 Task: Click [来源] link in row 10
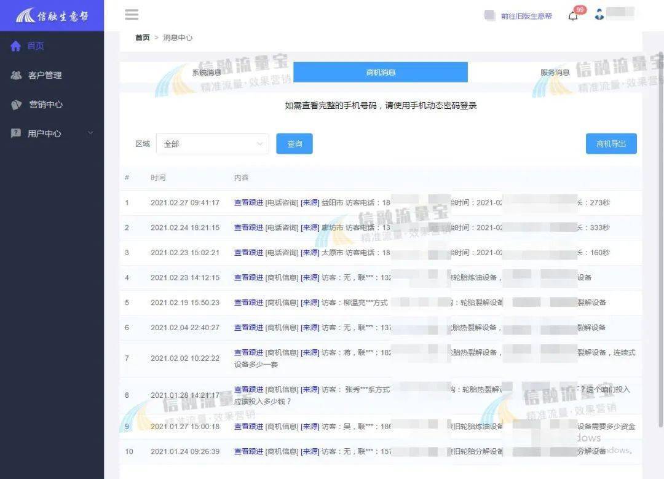pyautogui.click(x=310, y=452)
